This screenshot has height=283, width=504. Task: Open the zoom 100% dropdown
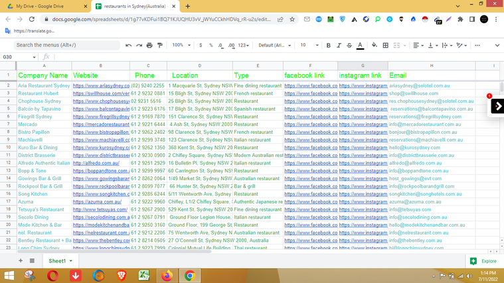(181, 46)
